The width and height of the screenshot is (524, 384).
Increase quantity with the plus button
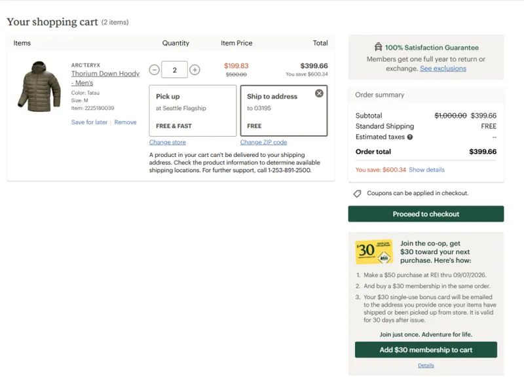[195, 70]
